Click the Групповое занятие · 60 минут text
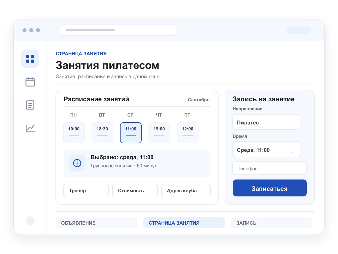 (124, 166)
